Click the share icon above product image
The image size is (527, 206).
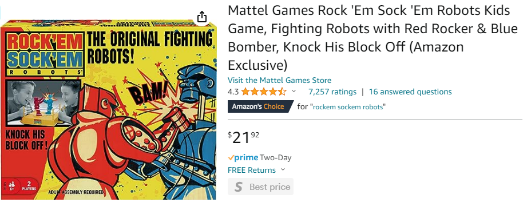pos(201,17)
